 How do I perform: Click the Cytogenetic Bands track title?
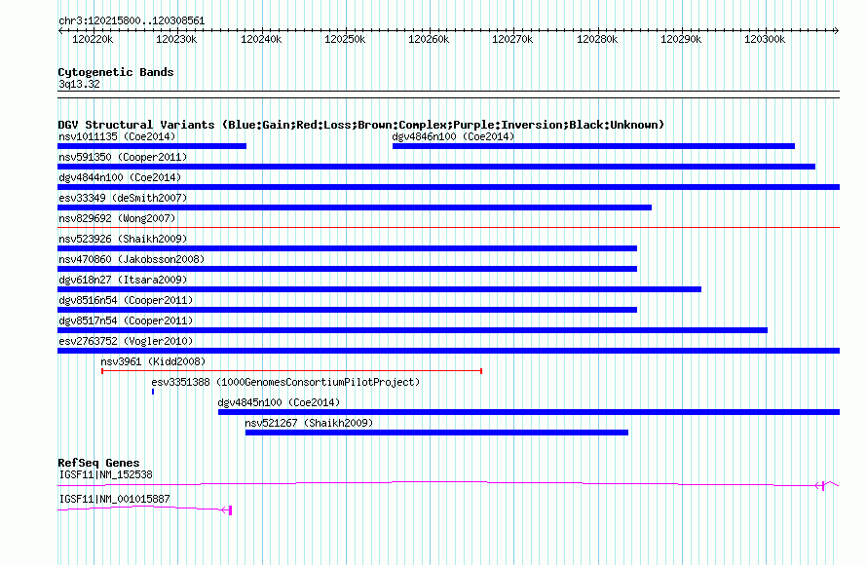tap(116, 72)
